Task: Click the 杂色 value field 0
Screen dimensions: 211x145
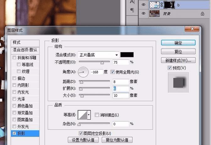Action: (121, 124)
